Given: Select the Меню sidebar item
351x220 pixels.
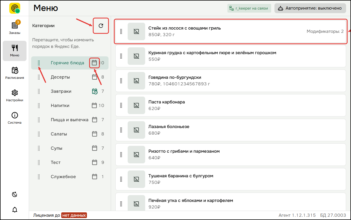Looking at the screenshot, I should click(15, 51).
